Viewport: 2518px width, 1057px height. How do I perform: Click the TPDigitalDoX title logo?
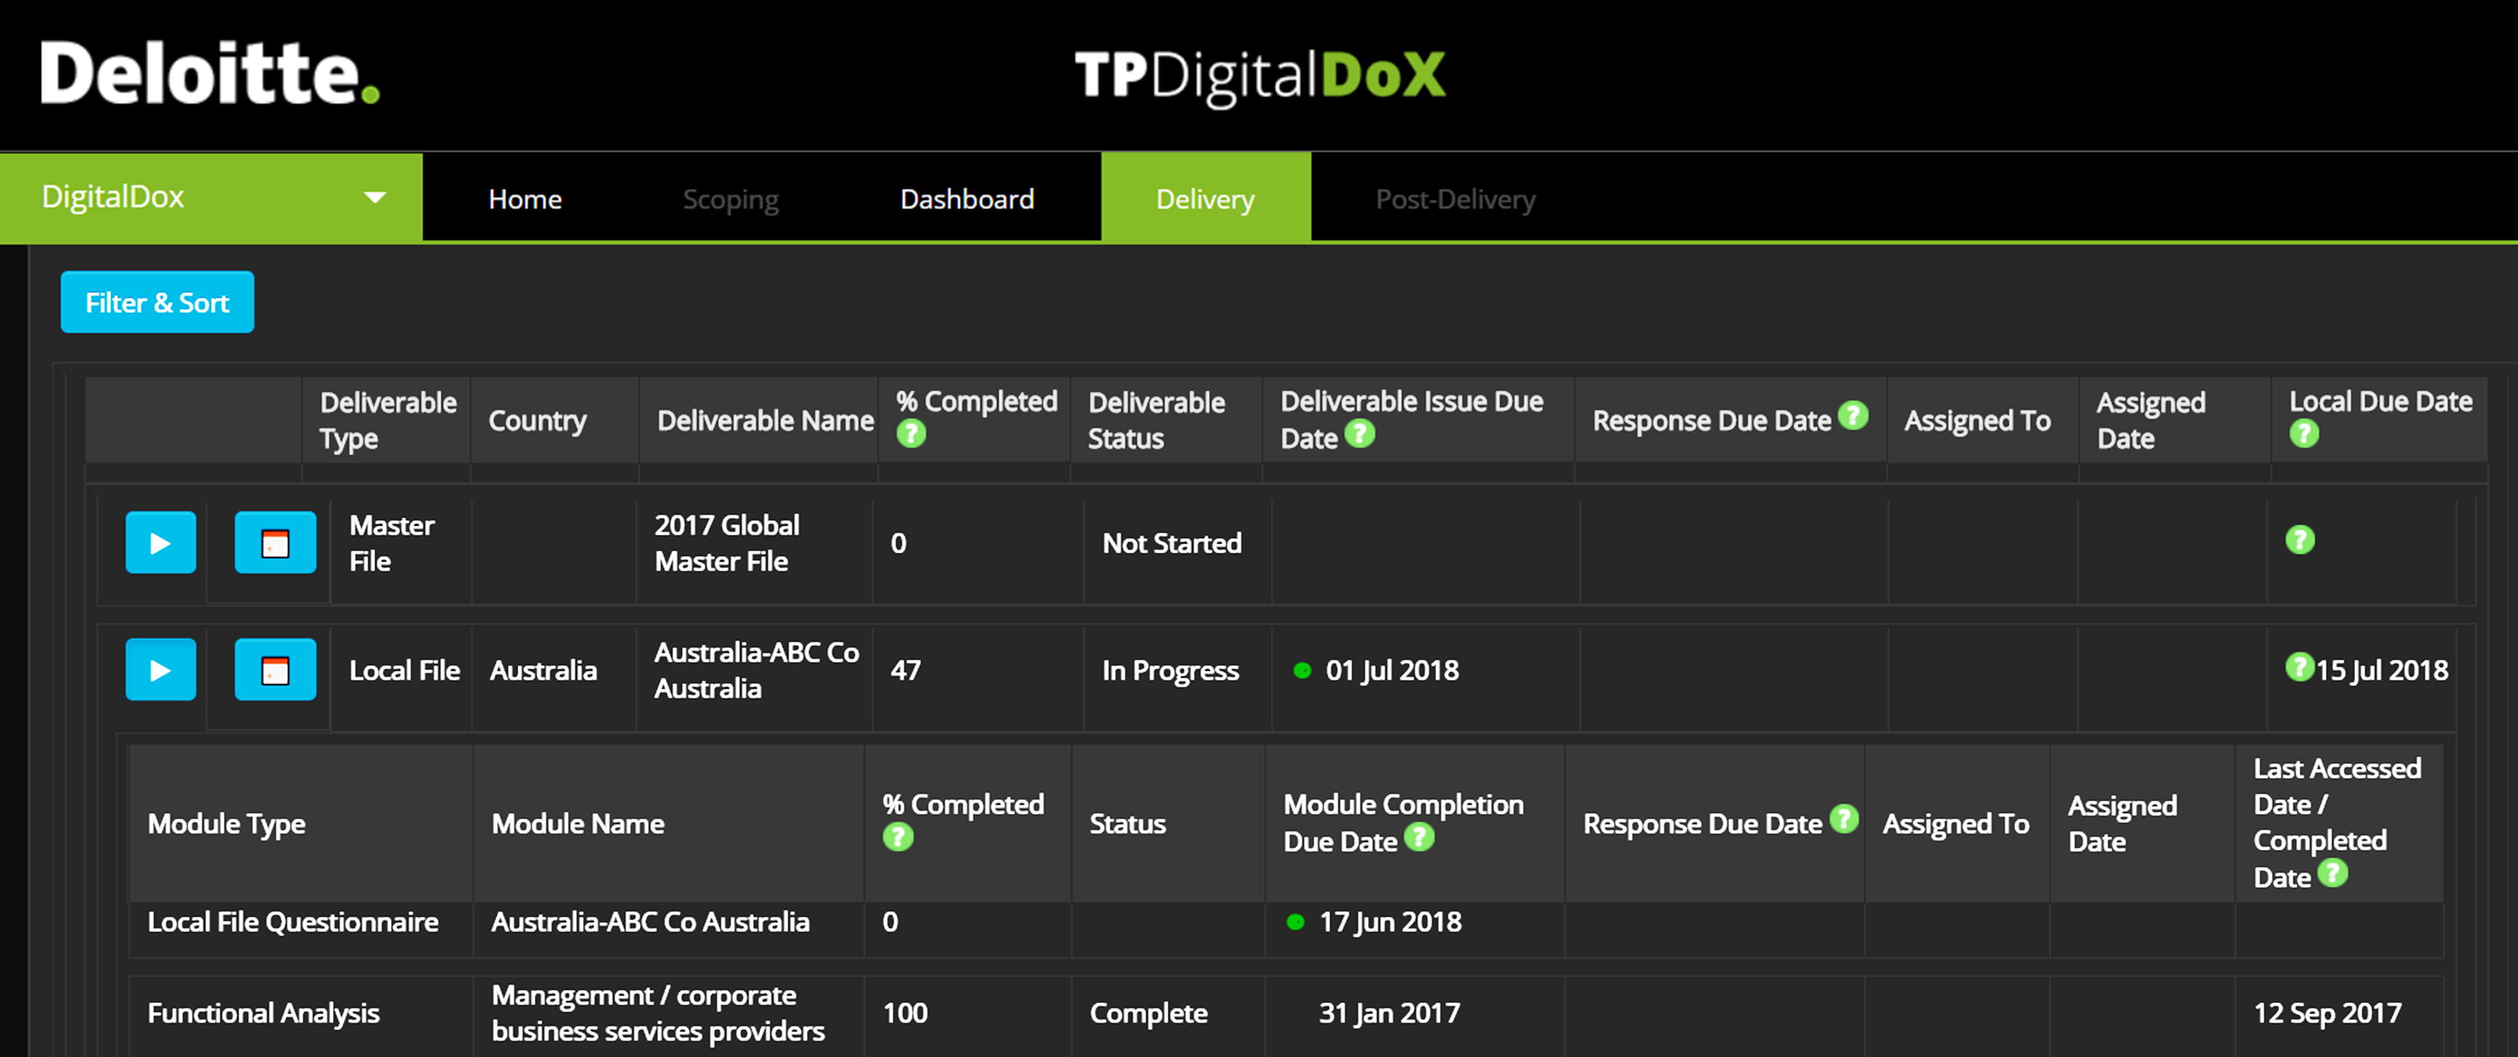[1260, 77]
